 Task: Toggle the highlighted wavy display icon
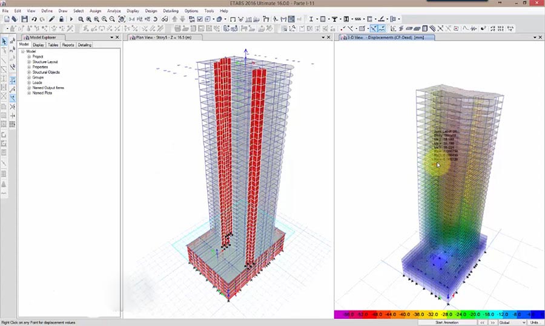click(381, 28)
